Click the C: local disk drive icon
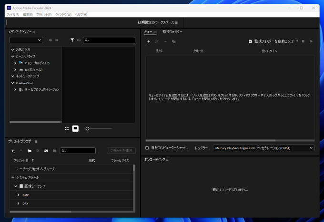Viewport: 324px width, 222px height. tap(21, 63)
